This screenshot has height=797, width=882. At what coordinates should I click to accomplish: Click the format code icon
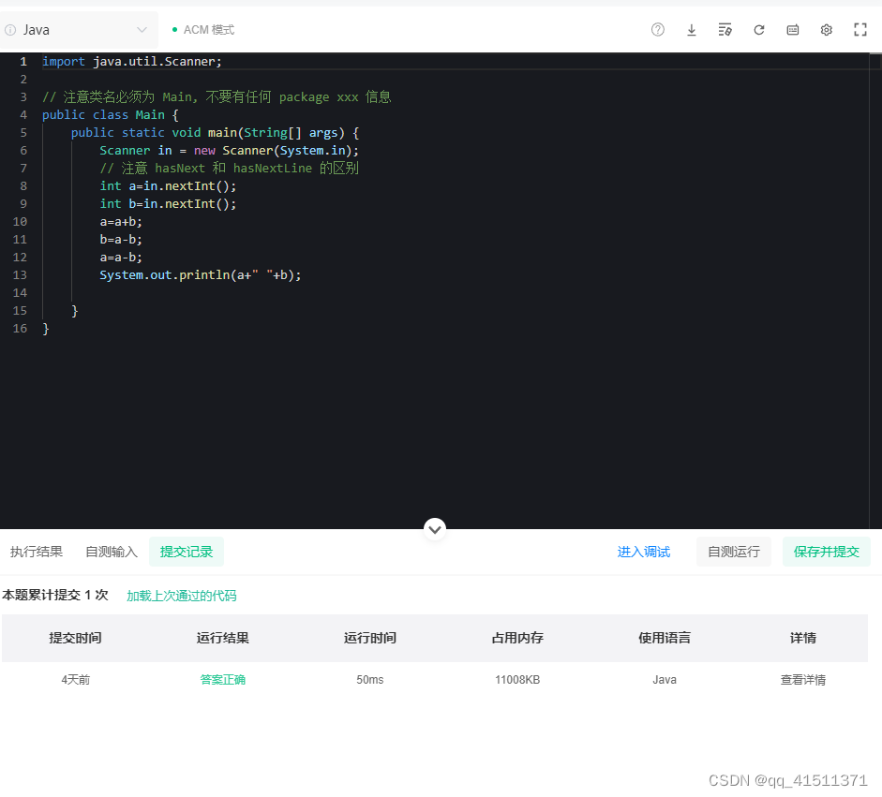click(725, 30)
